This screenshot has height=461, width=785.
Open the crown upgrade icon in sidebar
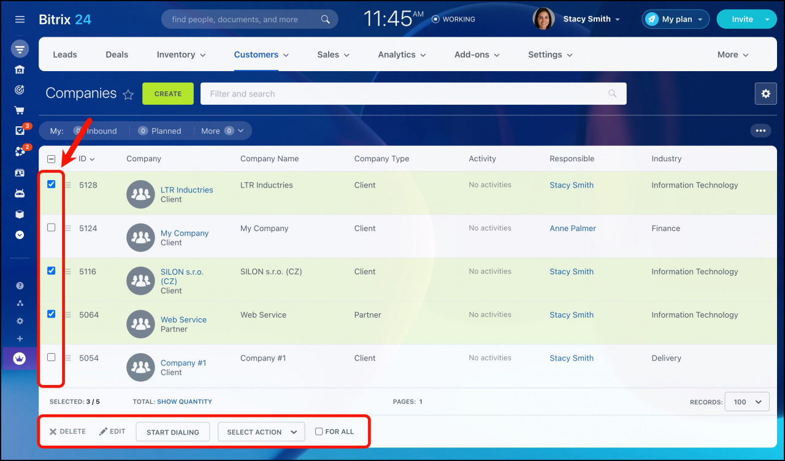tap(20, 359)
